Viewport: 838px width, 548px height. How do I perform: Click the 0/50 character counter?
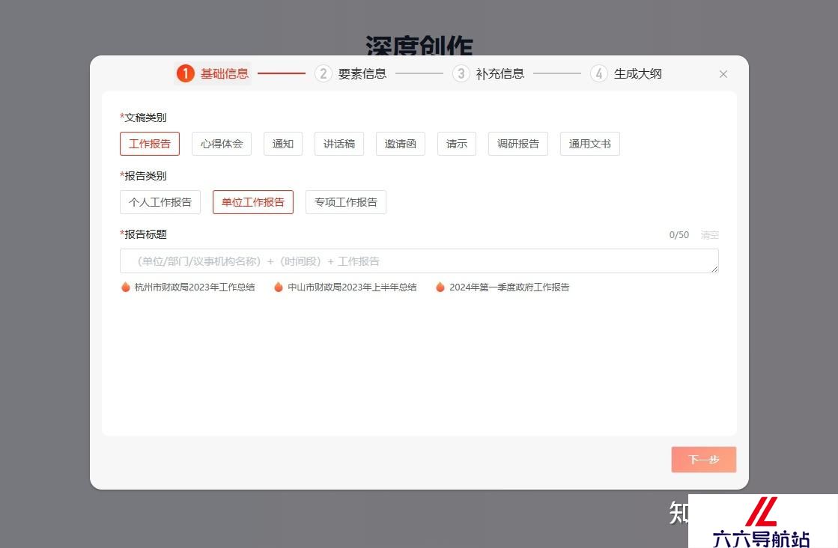pyautogui.click(x=679, y=235)
